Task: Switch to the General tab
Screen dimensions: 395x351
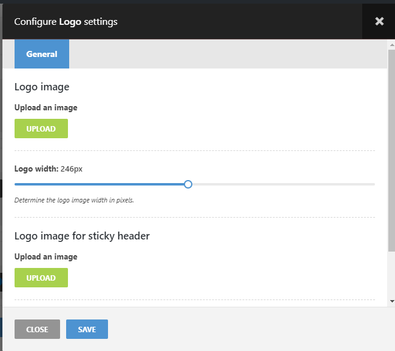Action: click(x=42, y=54)
